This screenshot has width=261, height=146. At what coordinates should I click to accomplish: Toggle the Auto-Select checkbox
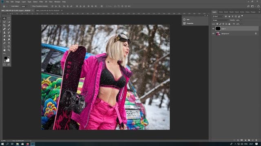pos(10,6)
